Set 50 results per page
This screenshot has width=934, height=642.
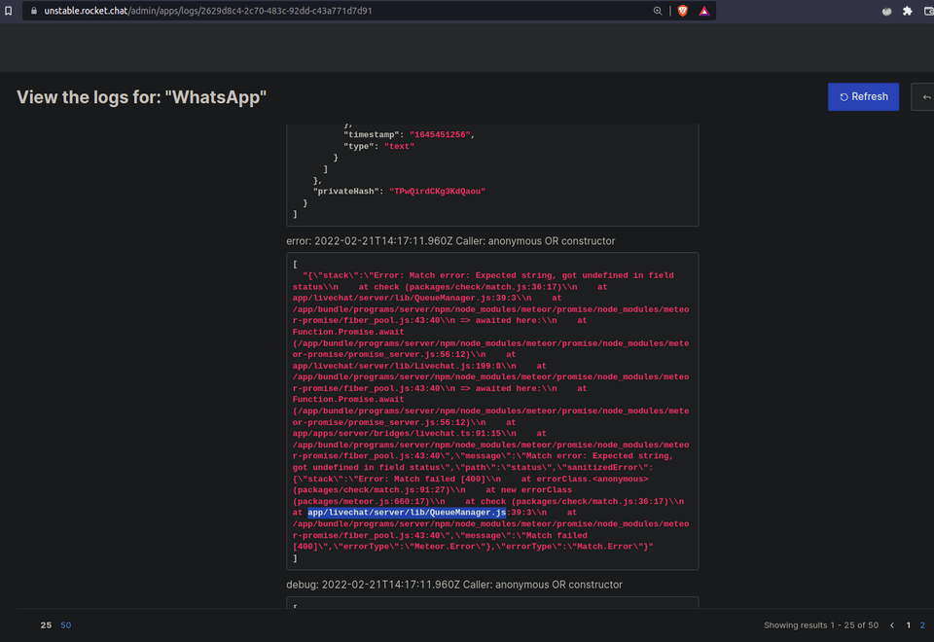(x=65, y=624)
